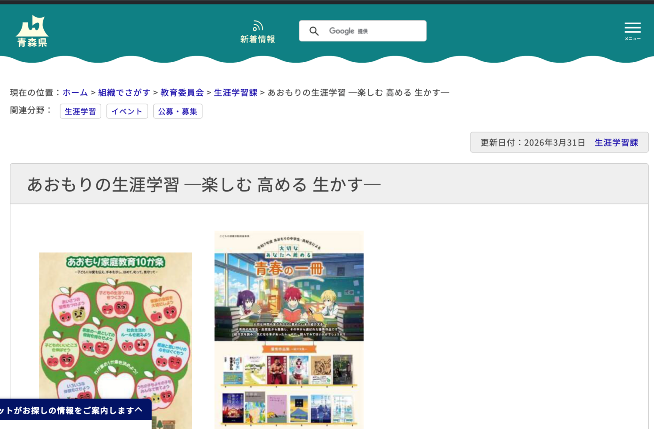
Task: Click the Google 提供 branding in the search bar
Action: [350, 30]
